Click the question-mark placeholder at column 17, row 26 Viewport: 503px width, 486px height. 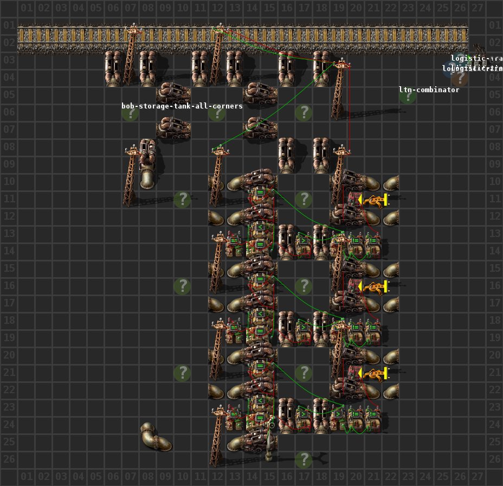click(304, 459)
